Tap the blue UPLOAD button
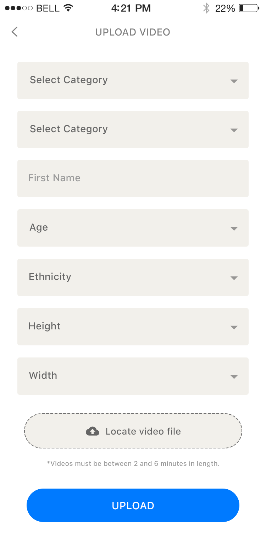 click(133, 505)
